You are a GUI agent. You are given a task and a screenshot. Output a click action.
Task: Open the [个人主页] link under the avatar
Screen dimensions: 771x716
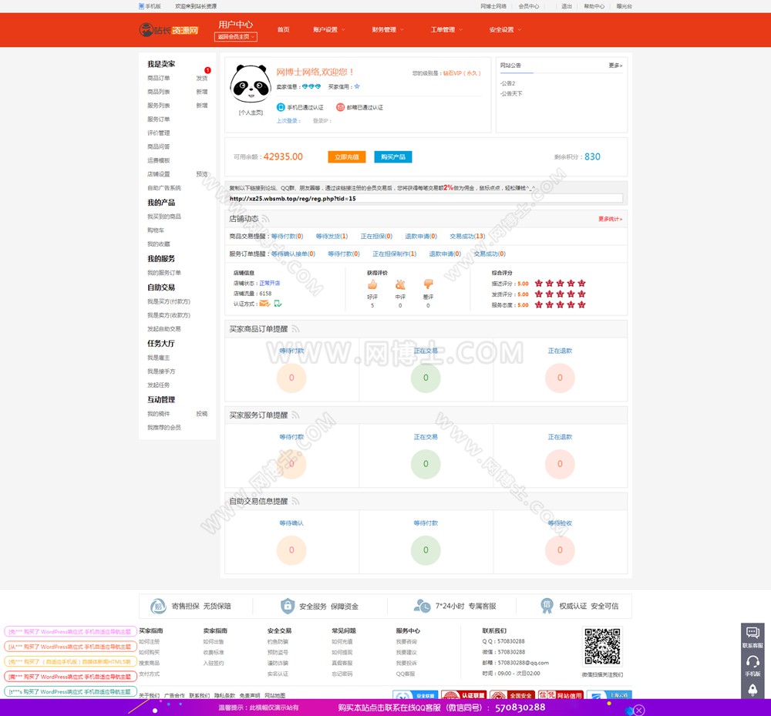(x=251, y=113)
